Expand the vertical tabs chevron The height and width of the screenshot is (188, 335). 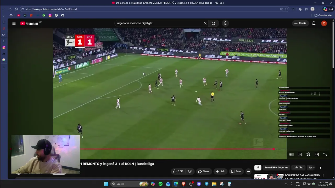[x=4, y=16]
